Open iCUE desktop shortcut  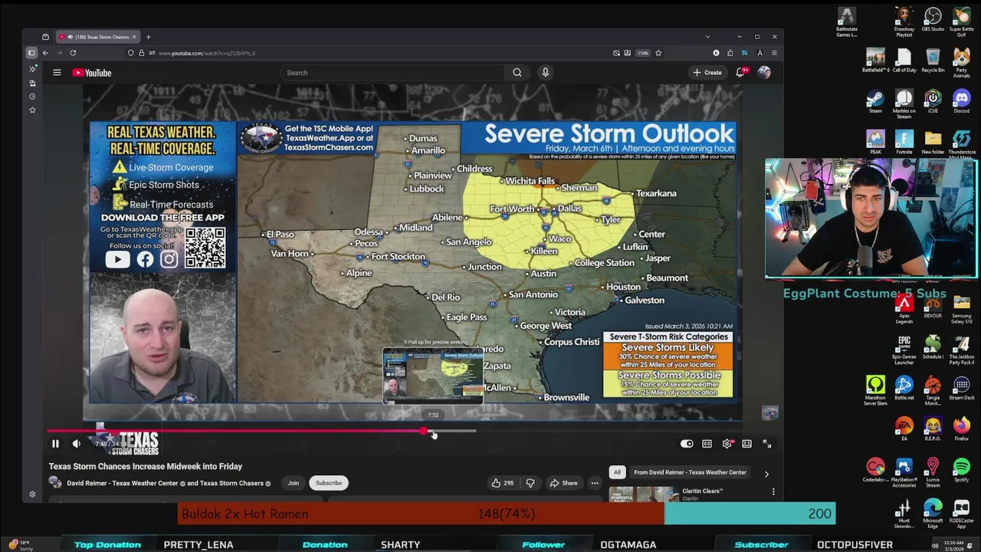tap(933, 101)
